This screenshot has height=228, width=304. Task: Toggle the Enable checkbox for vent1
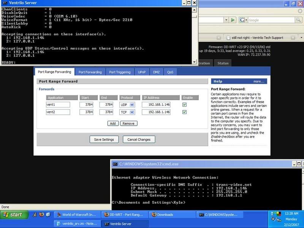pyautogui.click(x=184, y=105)
